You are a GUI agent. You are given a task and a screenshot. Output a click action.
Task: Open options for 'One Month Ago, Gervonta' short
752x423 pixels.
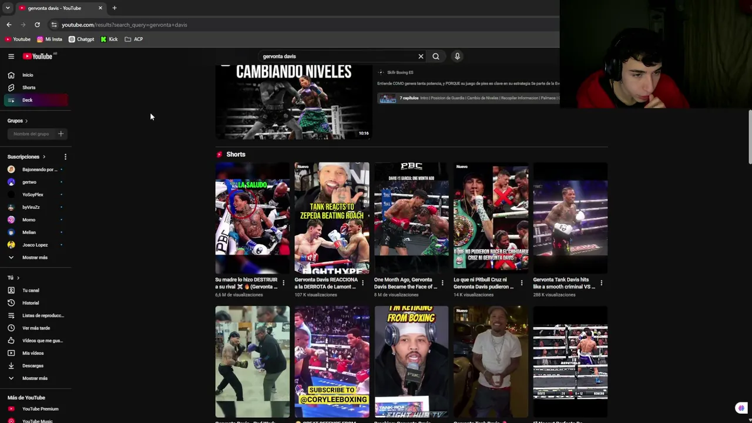coord(442,283)
